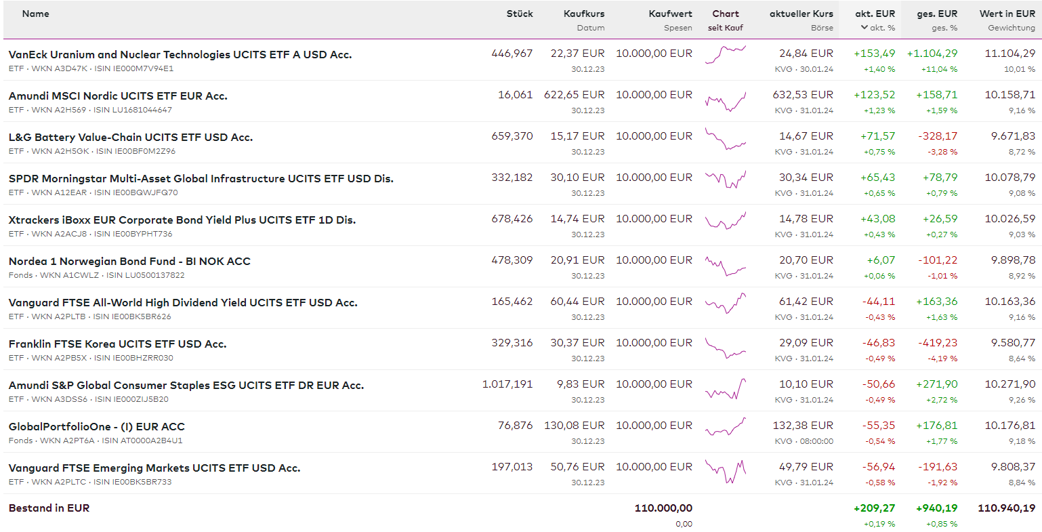This screenshot has width=1042, height=532.
Task: View the SPDR Global Infrastructure sparkline chart
Action: pos(725,180)
